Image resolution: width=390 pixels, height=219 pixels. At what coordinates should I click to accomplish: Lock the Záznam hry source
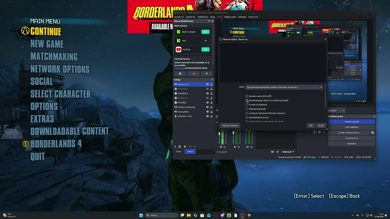tap(211, 84)
